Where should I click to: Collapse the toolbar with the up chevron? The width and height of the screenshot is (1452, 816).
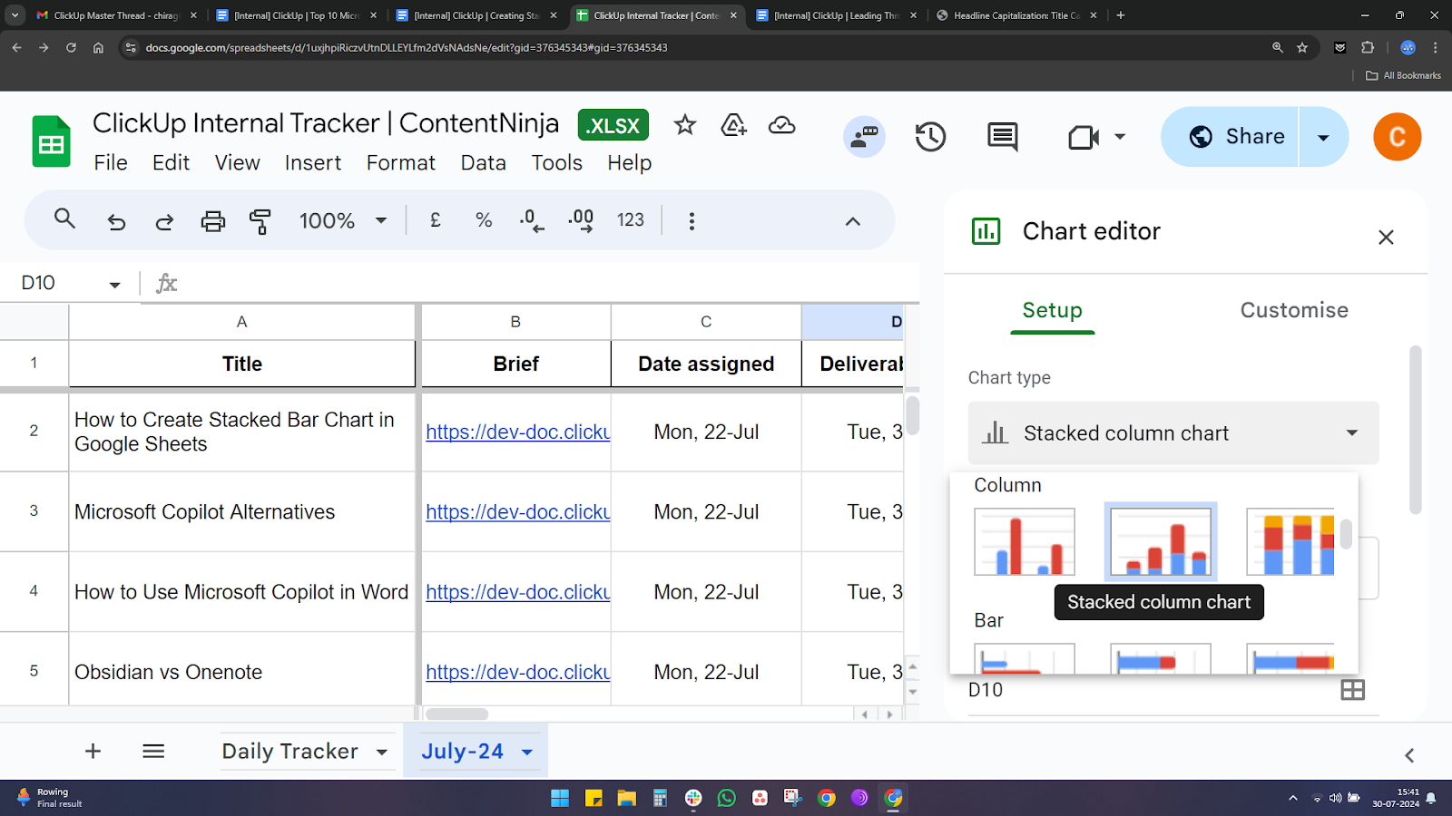[x=853, y=221]
